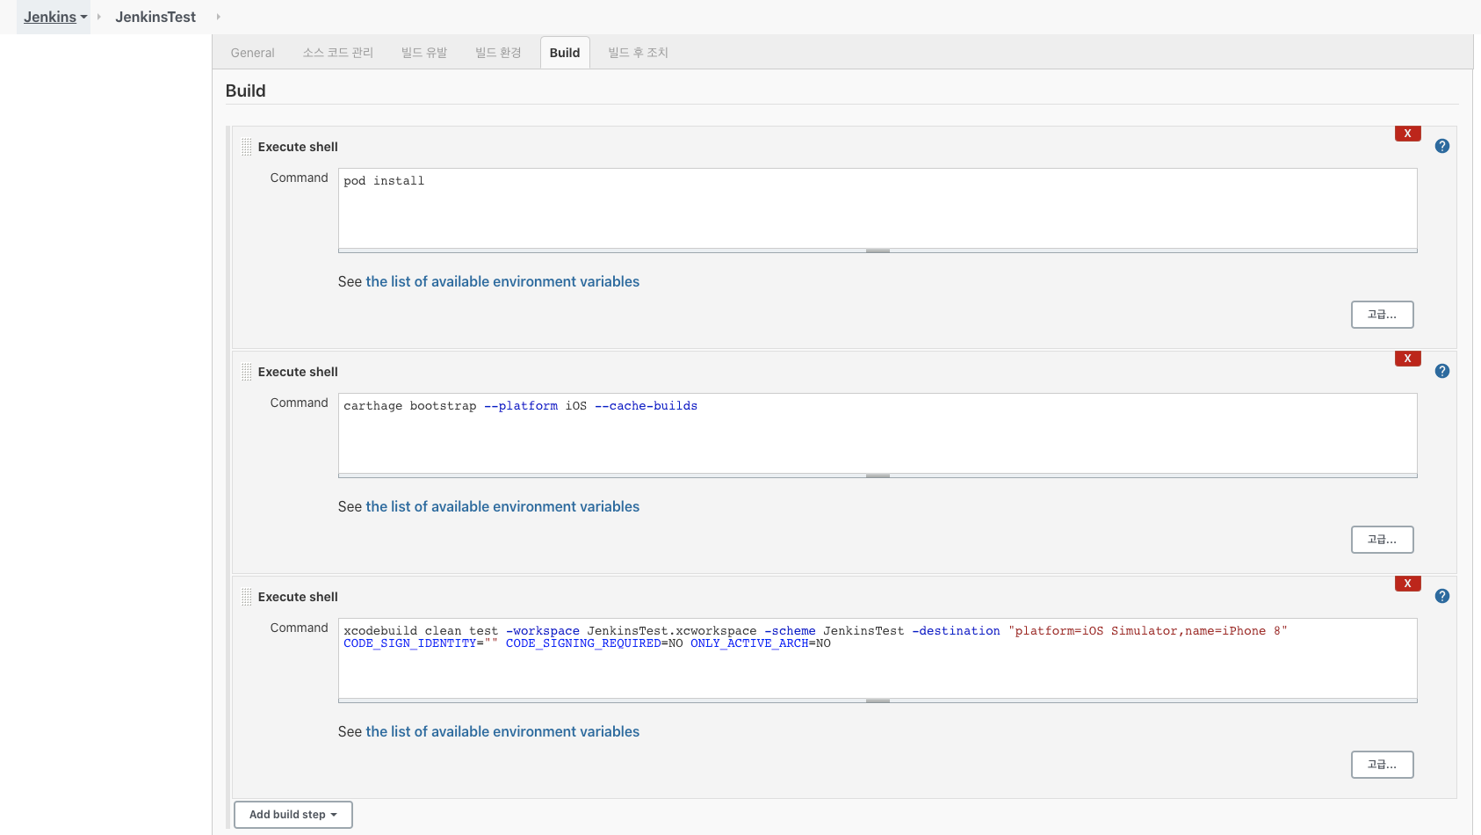Grab the resize bar below pod install textarea
Image resolution: width=1481 pixels, height=835 pixels.
point(878,250)
